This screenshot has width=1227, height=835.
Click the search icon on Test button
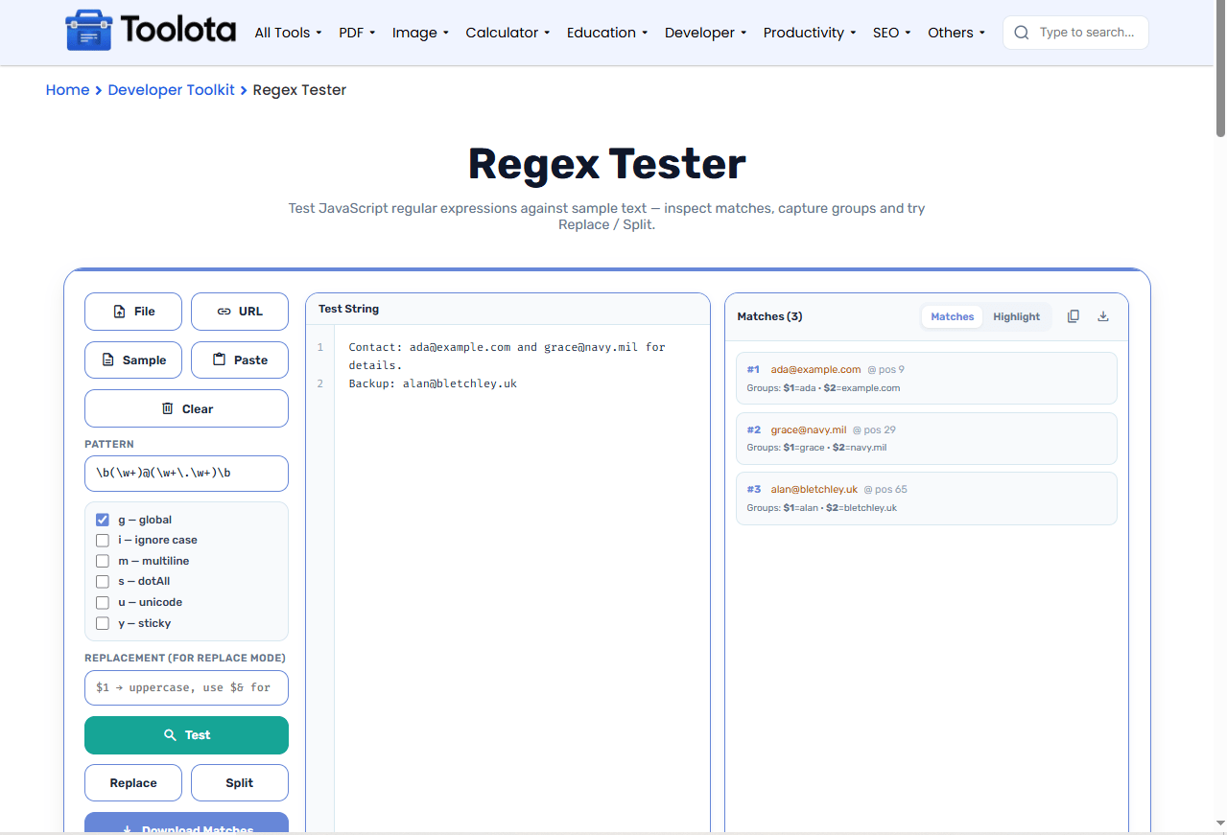(x=170, y=735)
